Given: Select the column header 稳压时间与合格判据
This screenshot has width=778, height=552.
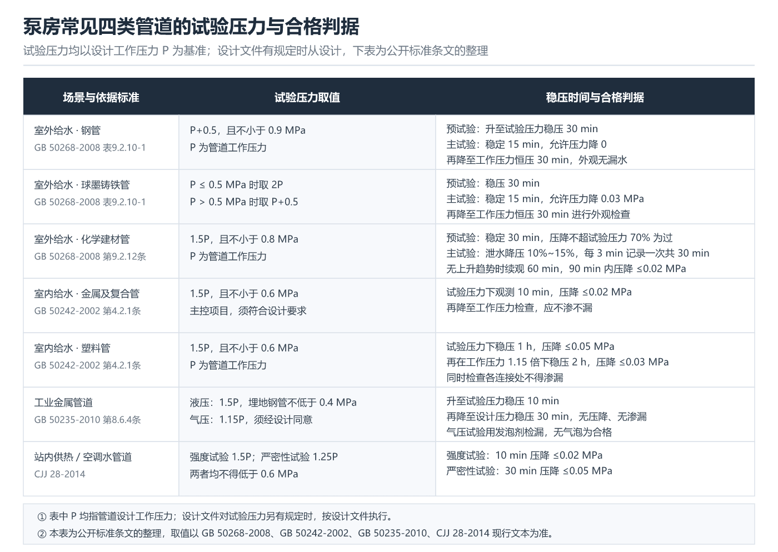Looking at the screenshot, I should tap(595, 97).
